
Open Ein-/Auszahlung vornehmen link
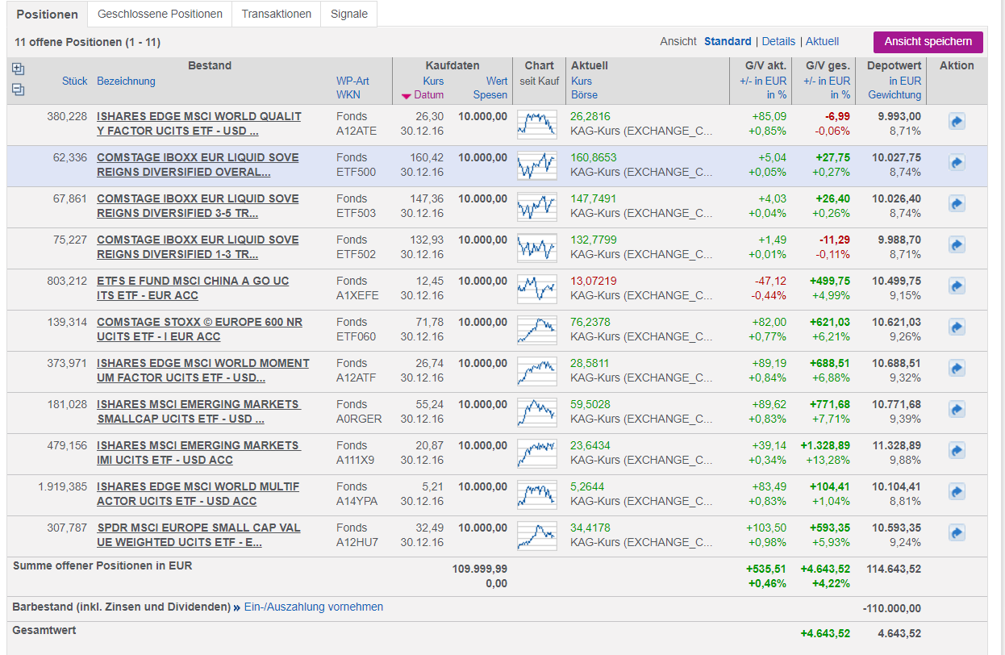[313, 607]
